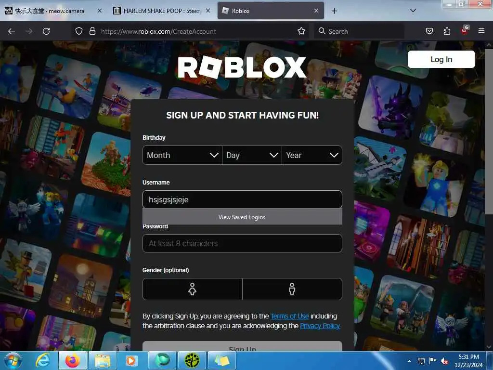Click the Sign Up button
The image size is (493, 370).
click(242, 346)
